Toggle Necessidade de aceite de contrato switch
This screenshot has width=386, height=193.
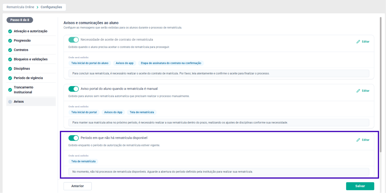pyautogui.click(x=74, y=40)
